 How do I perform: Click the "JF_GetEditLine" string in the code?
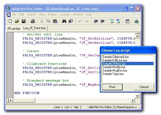[x=96, y=43]
